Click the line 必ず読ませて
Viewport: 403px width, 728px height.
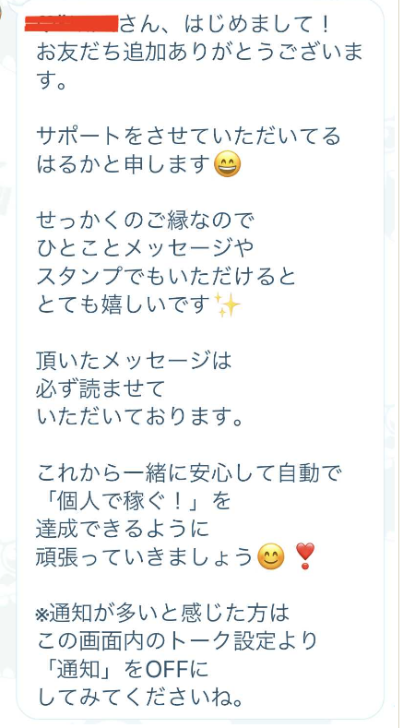101,389
